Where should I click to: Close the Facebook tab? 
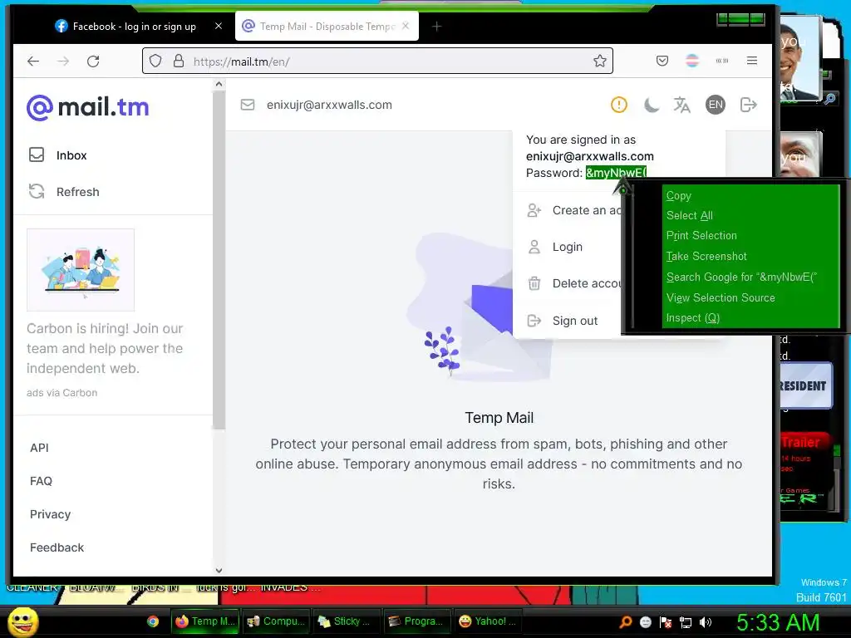219,26
